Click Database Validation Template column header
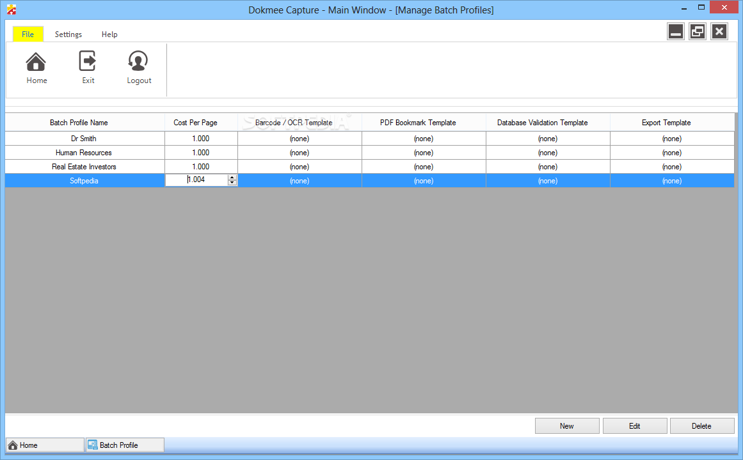Viewport: 743px width, 460px height. [548, 123]
